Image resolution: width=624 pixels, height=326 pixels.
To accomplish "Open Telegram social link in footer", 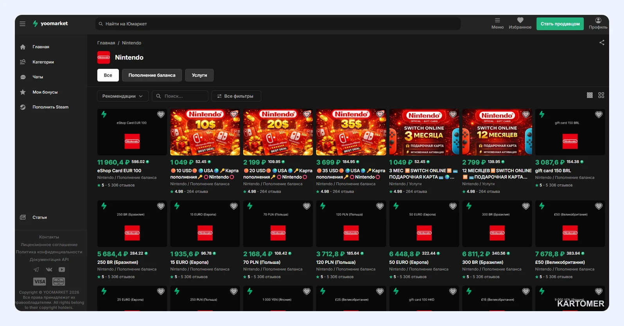I will (36, 269).
